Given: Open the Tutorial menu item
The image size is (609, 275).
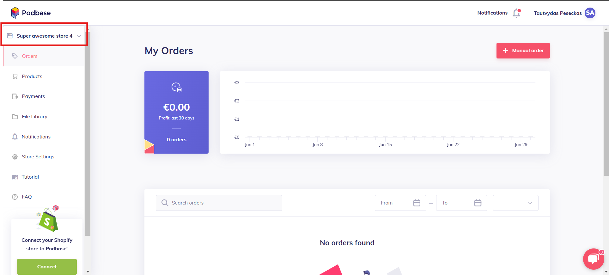Looking at the screenshot, I should [30, 177].
